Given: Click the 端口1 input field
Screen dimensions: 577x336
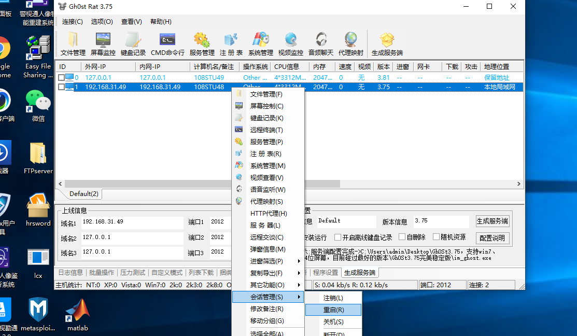Looking at the screenshot, I should (220, 222).
